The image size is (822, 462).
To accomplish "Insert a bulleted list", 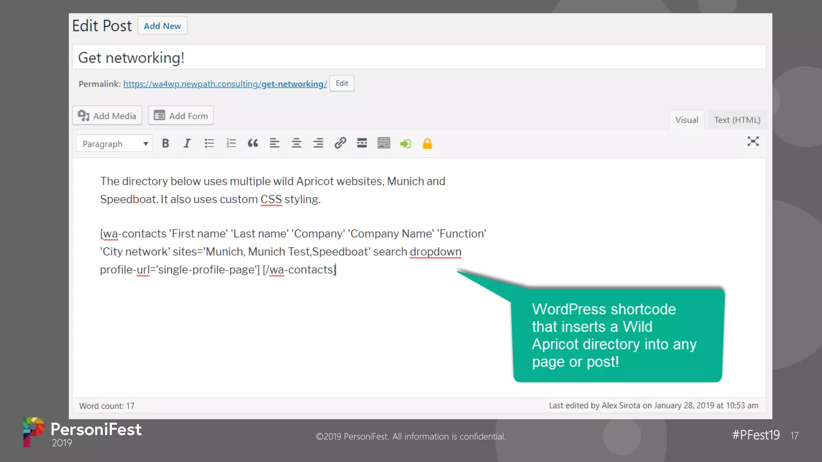I will [x=209, y=143].
